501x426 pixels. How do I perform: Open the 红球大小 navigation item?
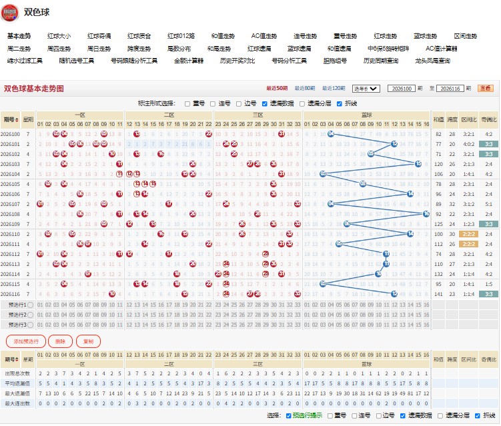(x=59, y=36)
